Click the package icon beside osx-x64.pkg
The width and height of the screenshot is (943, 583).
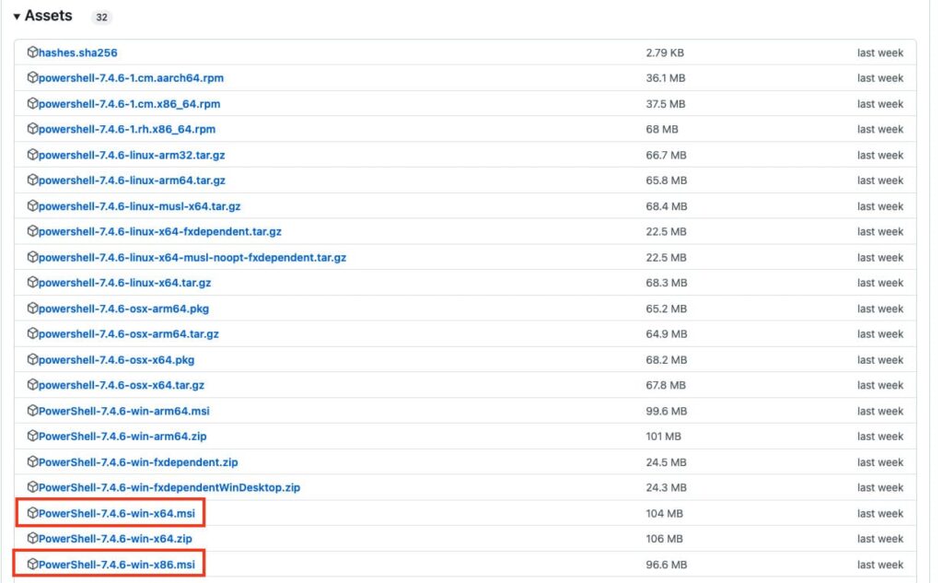pos(32,359)
